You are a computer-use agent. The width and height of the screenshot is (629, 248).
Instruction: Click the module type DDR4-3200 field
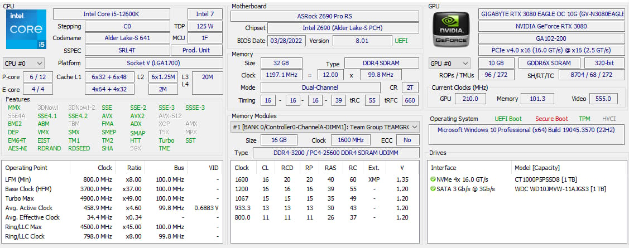click(x=336, y=153)
